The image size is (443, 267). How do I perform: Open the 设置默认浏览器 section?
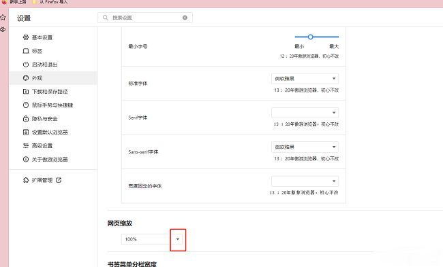coord(53,132)
